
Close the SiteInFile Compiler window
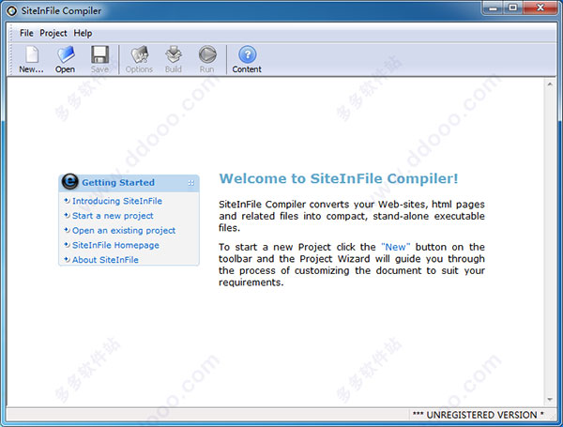pyautogui.click(x=540, y=8)
